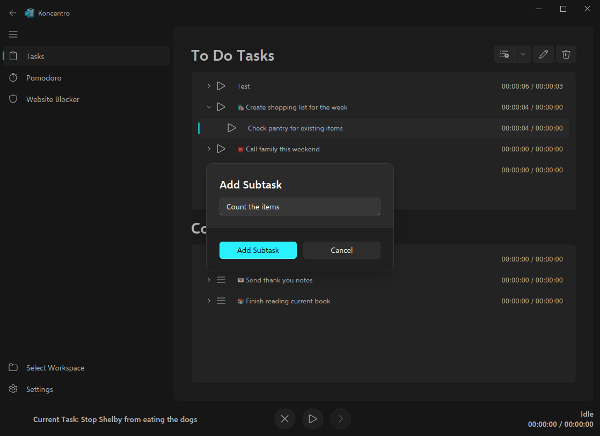The width and height of the screenshot is (600, 436).
Task: Expand Finish reading current book task
Action: coord(209,301)
